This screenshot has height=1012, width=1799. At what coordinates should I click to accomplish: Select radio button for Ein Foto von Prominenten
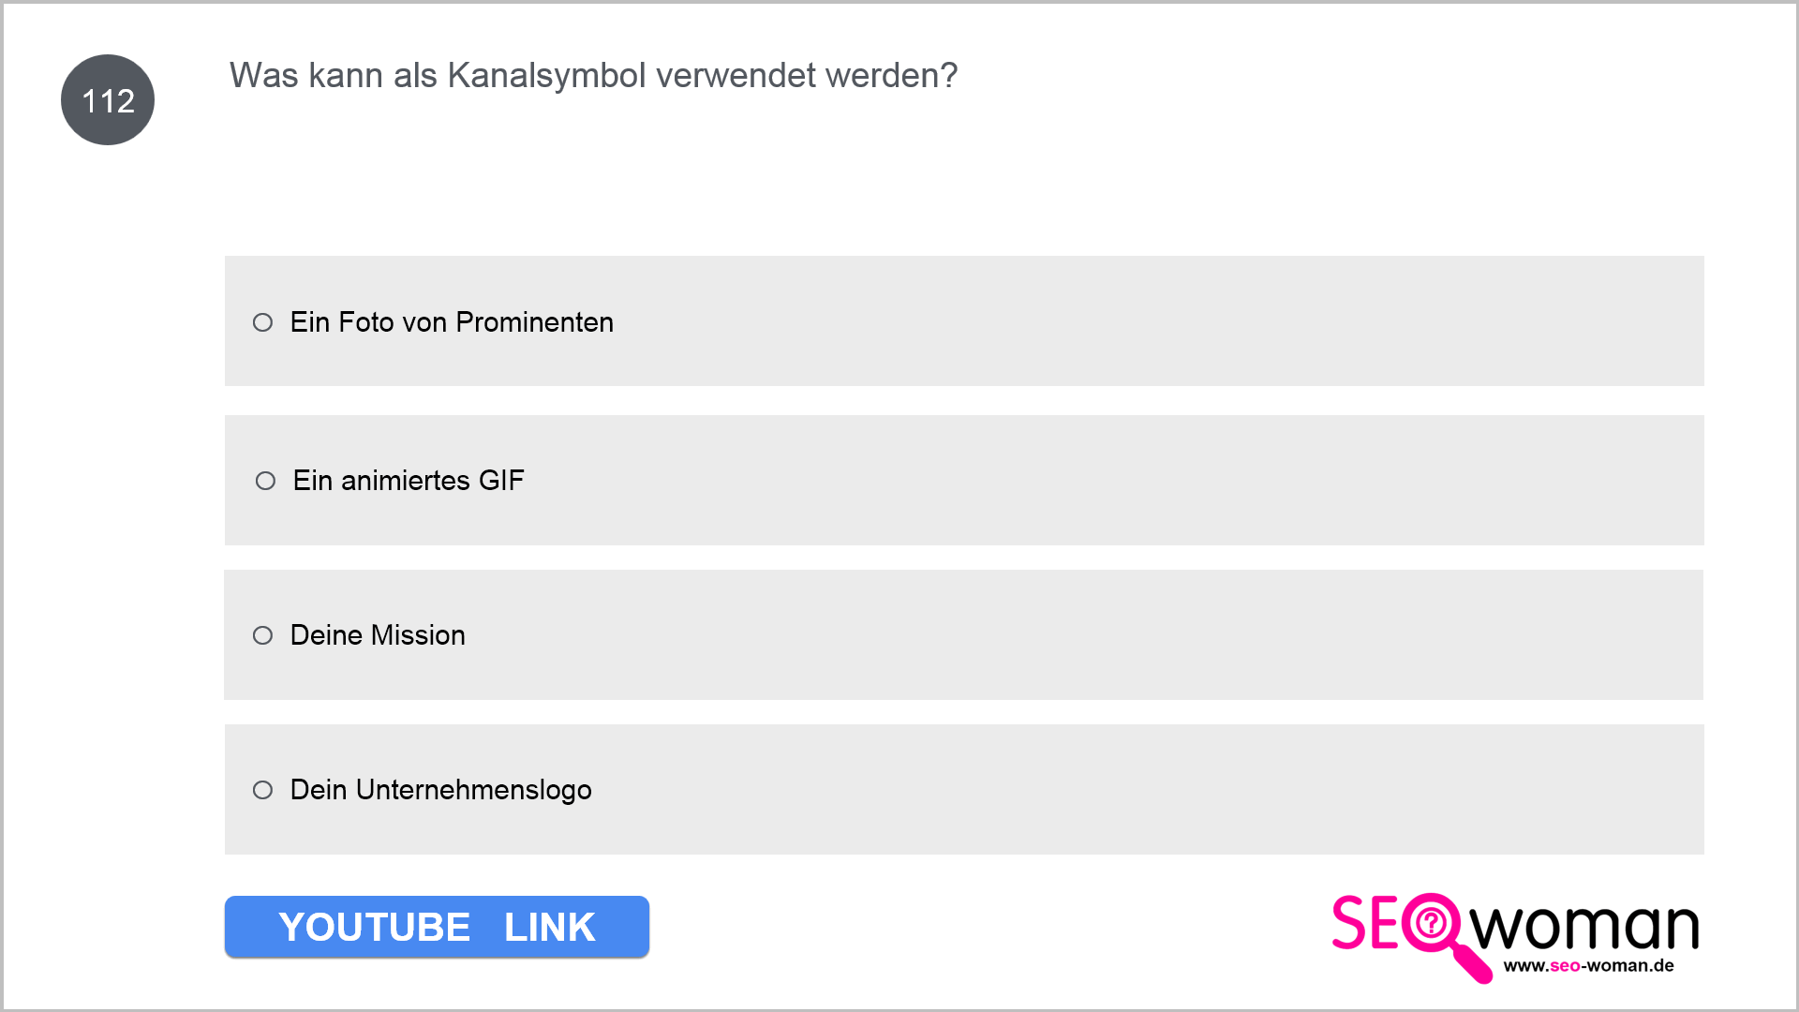coord(262,322)
